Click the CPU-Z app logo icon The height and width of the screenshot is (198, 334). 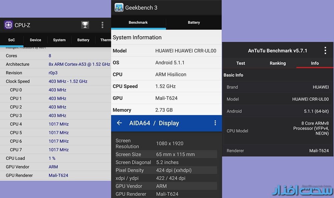(8, 25)
